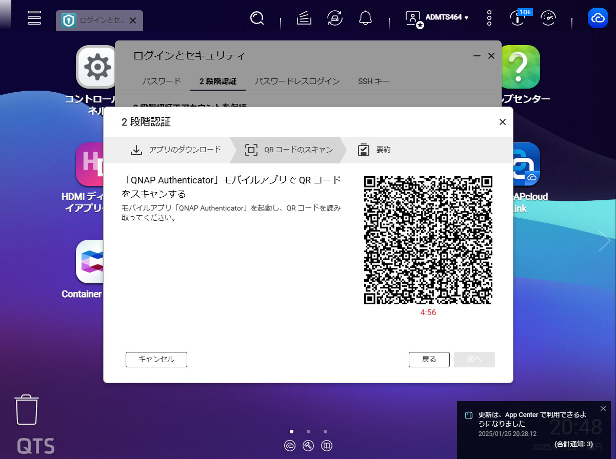
Task: Close the App Center update notification
Action: point(603,408)
